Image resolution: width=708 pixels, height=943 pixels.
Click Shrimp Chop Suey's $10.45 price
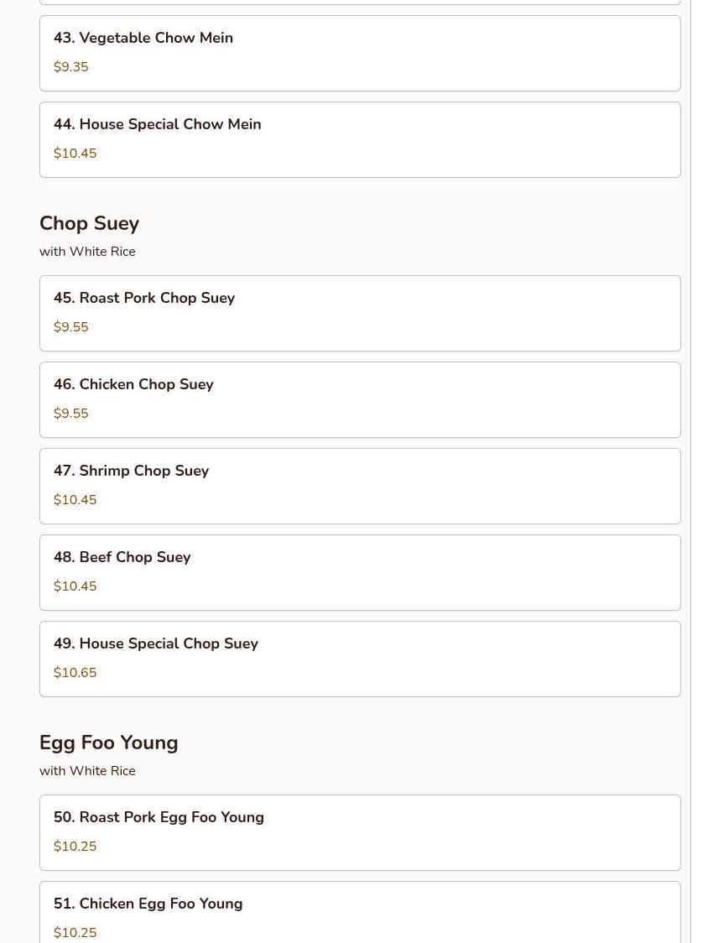tap(75, 500)
